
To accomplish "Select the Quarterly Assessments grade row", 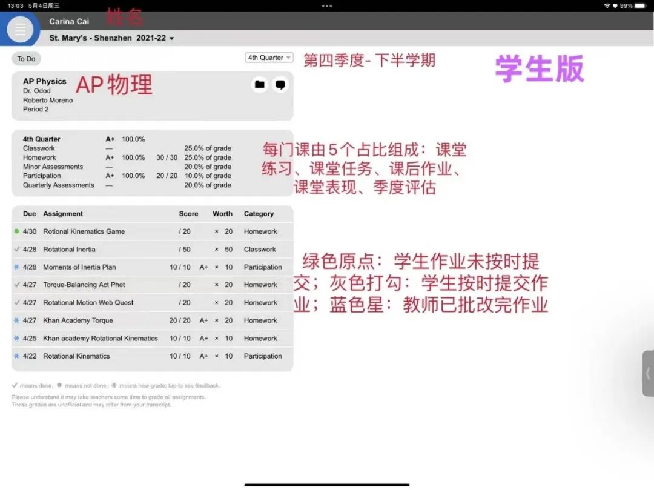I will [127, 185].
